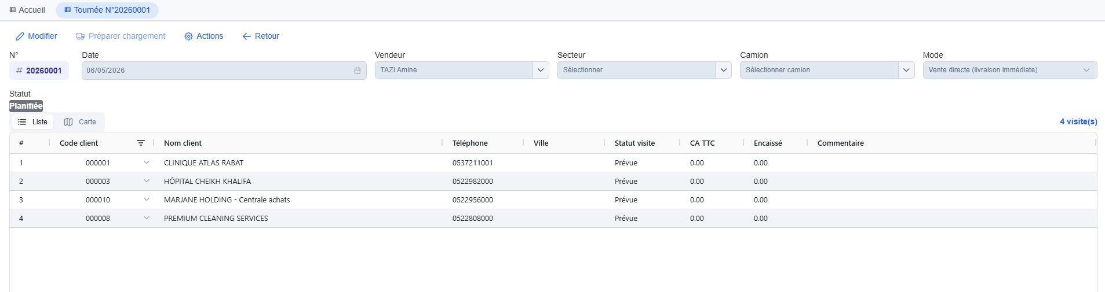Expand client 000010 chevron
The image size is (1105, 292).
pyautogui.click(x=147, y=199)
